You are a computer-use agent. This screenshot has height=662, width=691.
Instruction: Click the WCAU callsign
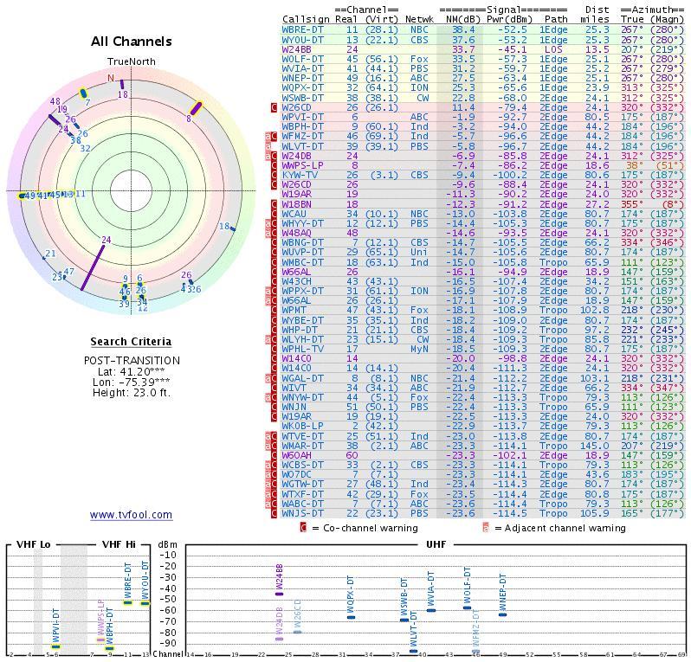(294, 214)
